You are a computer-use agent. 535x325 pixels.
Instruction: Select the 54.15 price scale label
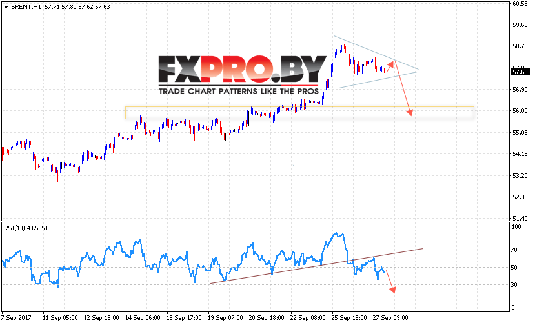(x=520, y=154)
